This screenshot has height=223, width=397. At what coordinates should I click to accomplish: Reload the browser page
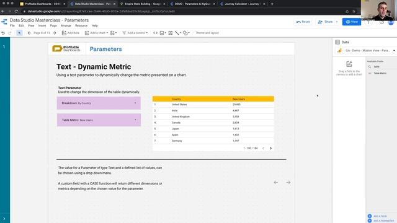[x=16, y=11]
